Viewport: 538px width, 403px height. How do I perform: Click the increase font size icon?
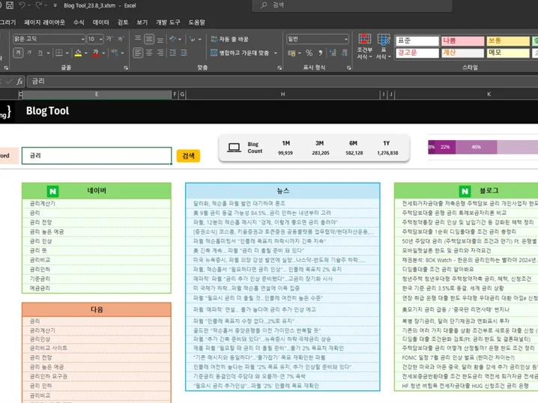(x=109, y=39)
